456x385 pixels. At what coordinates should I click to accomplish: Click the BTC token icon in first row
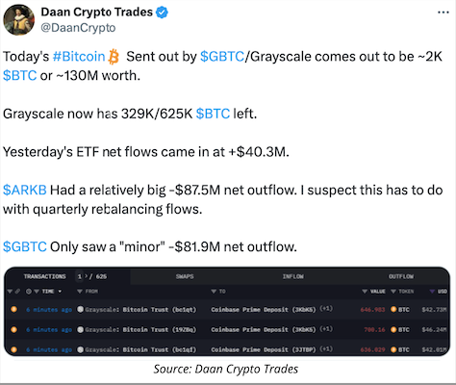393,310
